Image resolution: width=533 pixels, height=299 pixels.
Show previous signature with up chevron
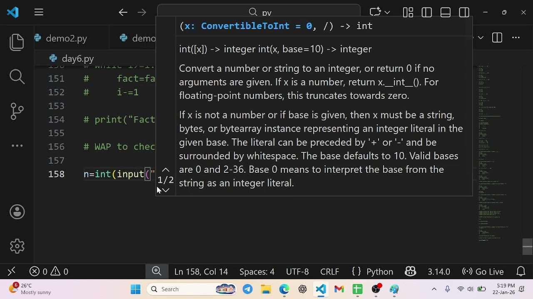coord(165,170)
